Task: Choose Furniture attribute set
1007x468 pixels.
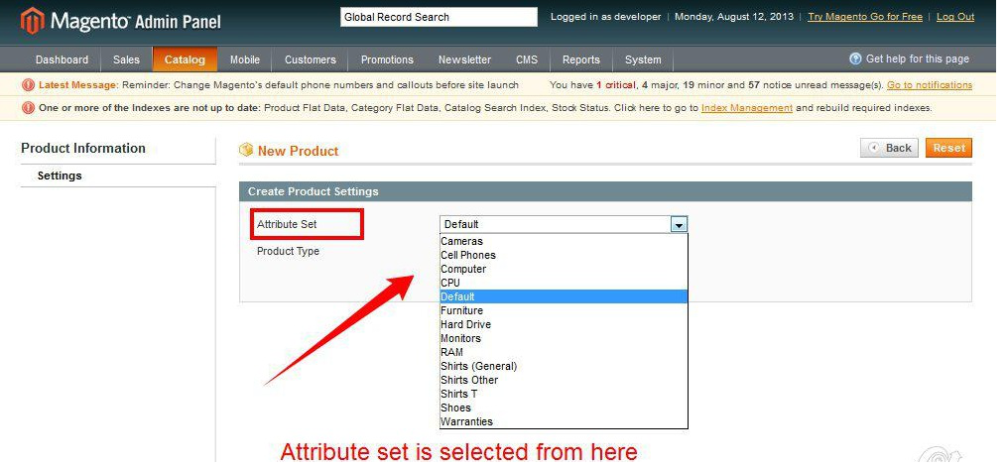Action: 564,310
